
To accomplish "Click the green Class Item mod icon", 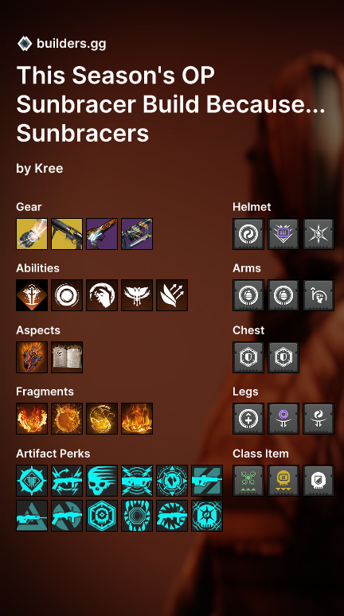I will click(x=248, y=481).
